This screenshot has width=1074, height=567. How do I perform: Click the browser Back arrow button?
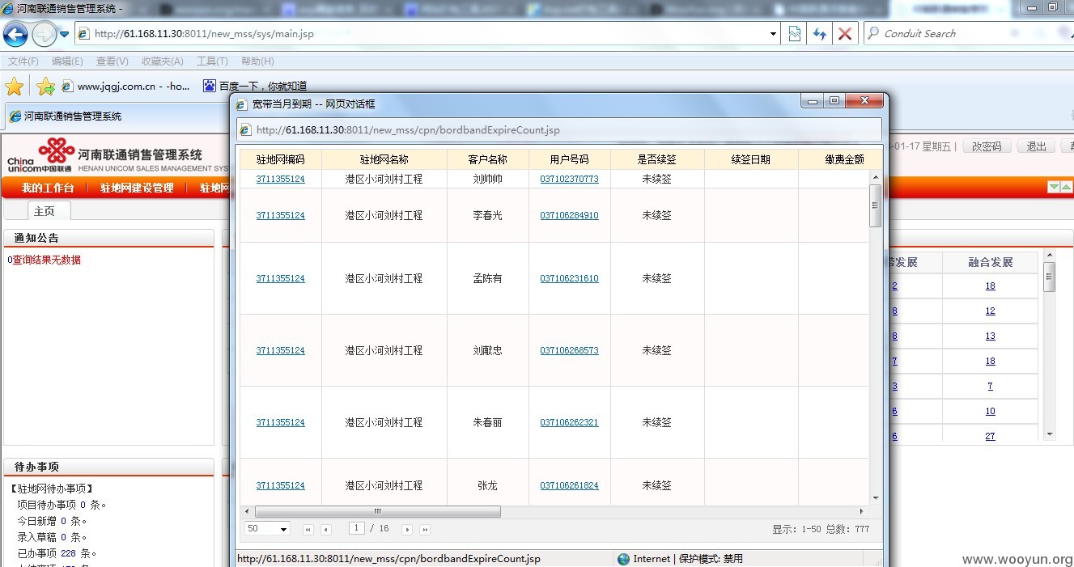[x=16, y=34]
